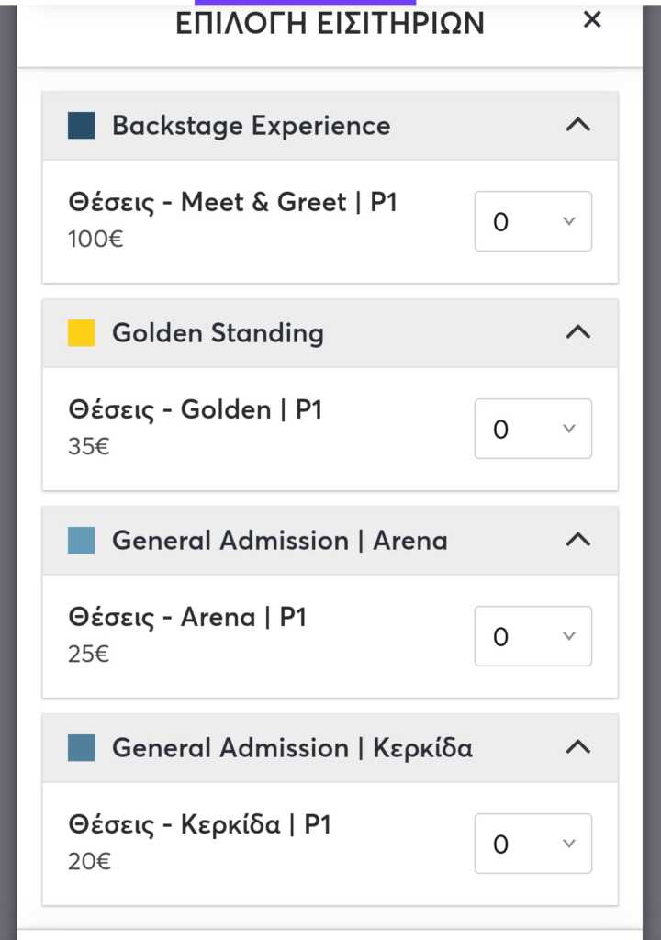Click the ΕΠΙΛΟΓΗ ΕΙΣΙΤΗΡΙΩΝ dialog title

tap(330, 24)
